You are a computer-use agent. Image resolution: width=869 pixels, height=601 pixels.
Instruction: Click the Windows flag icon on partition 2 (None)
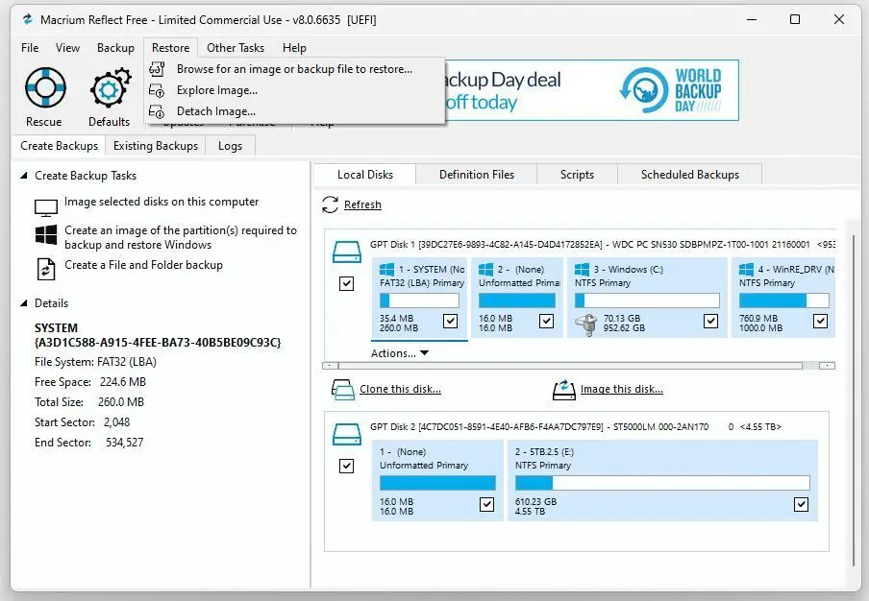pyautogui.click(x=486, y=270)
